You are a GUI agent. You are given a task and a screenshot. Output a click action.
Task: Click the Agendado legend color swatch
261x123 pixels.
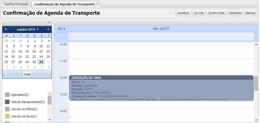point(7,95)
